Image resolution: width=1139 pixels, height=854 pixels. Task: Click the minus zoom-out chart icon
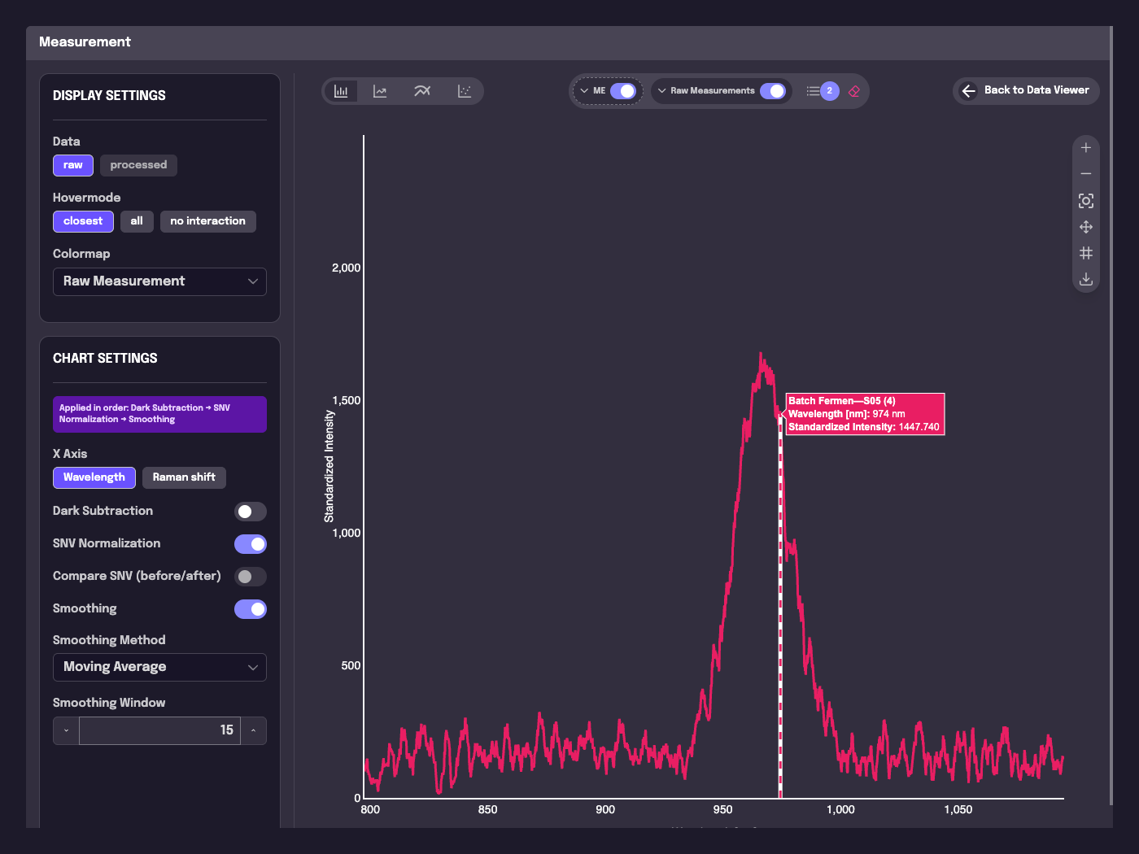point(1086,174)
